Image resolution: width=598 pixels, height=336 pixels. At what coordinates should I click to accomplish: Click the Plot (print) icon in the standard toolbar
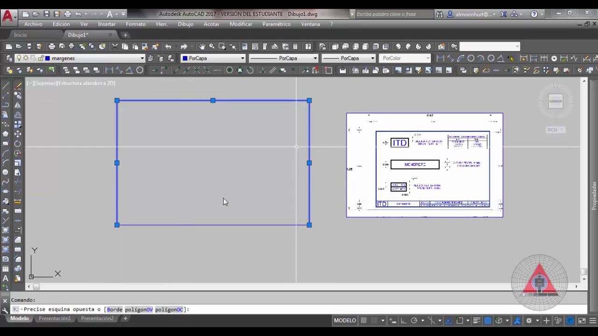coord(52,46)
